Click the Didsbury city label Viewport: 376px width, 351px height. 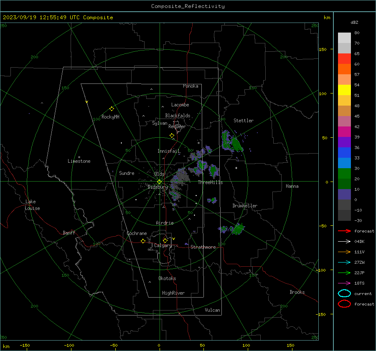pyautogui.click(x=158, y=187)
